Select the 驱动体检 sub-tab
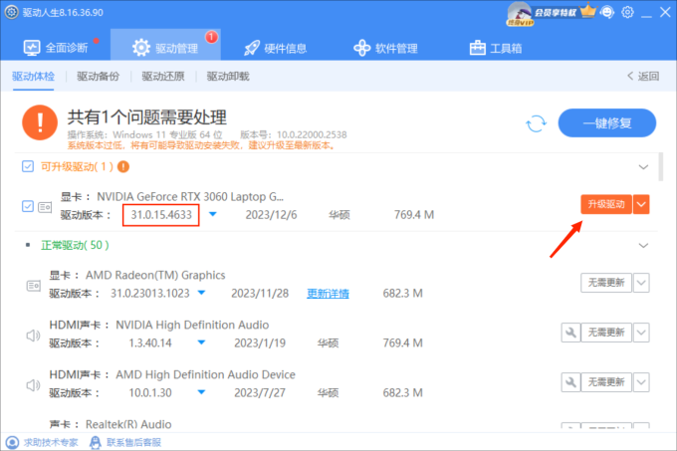This screenshot has width=677, height=451. (33, 77)
